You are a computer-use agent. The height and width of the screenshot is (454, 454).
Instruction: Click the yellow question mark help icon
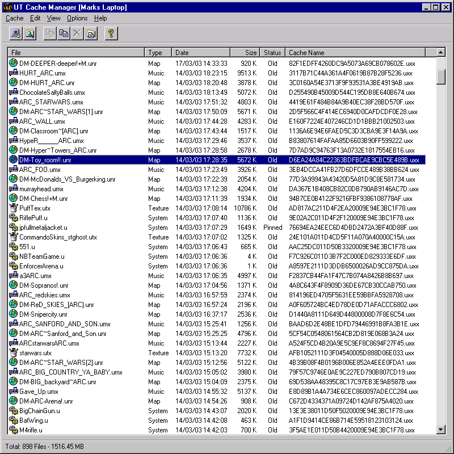(x=111, y=34)
